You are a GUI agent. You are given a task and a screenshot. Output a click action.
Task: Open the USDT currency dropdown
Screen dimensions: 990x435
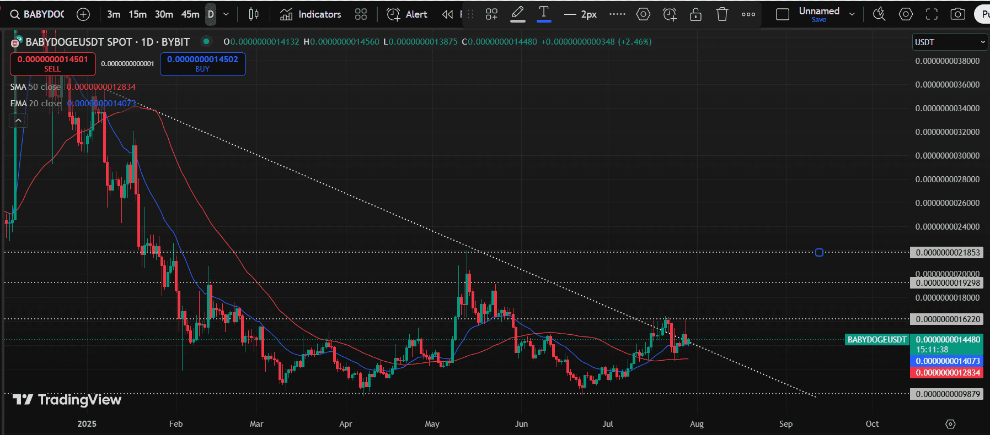click(x=949, y=42)
